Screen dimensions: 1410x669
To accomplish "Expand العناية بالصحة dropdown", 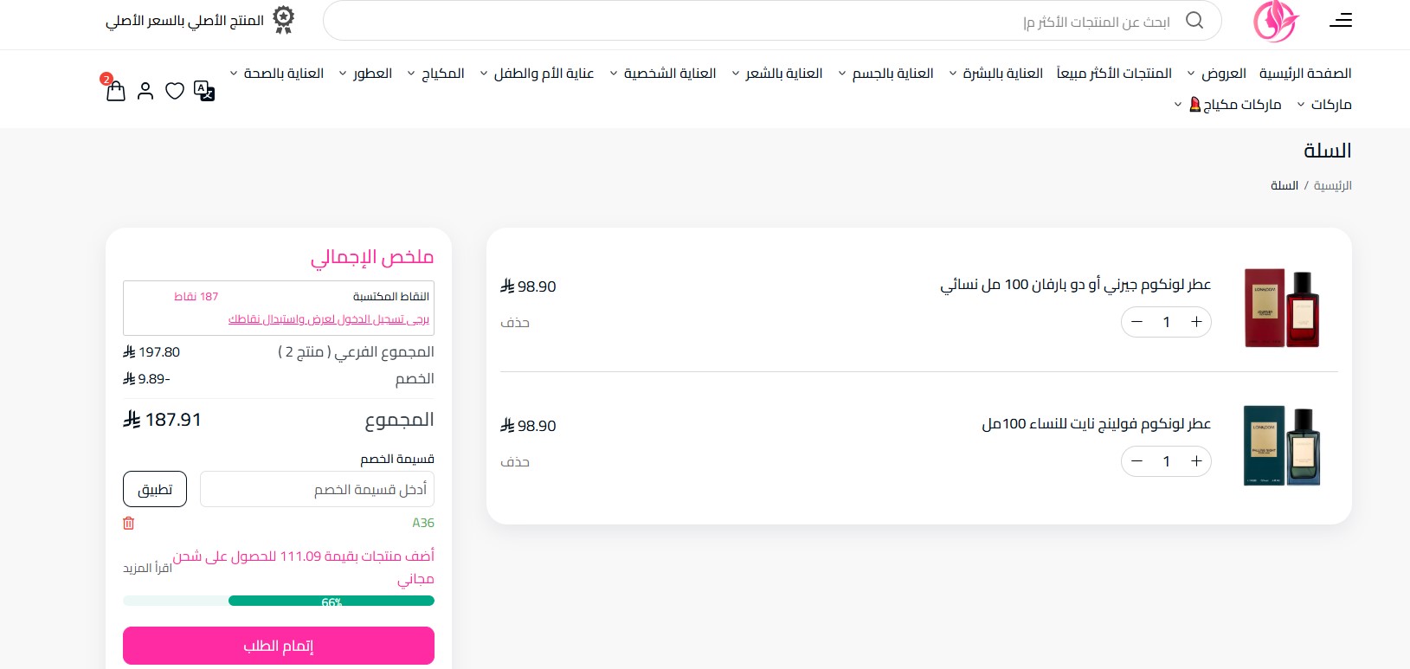I will pos(276,74).
